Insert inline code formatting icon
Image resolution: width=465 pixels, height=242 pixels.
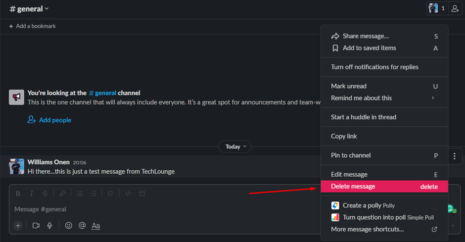(x=128, y=194)
